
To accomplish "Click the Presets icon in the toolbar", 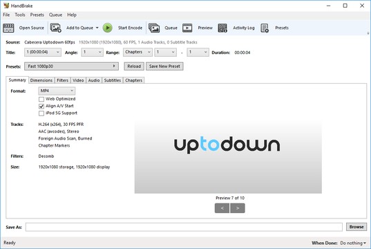I will point(265,28).
